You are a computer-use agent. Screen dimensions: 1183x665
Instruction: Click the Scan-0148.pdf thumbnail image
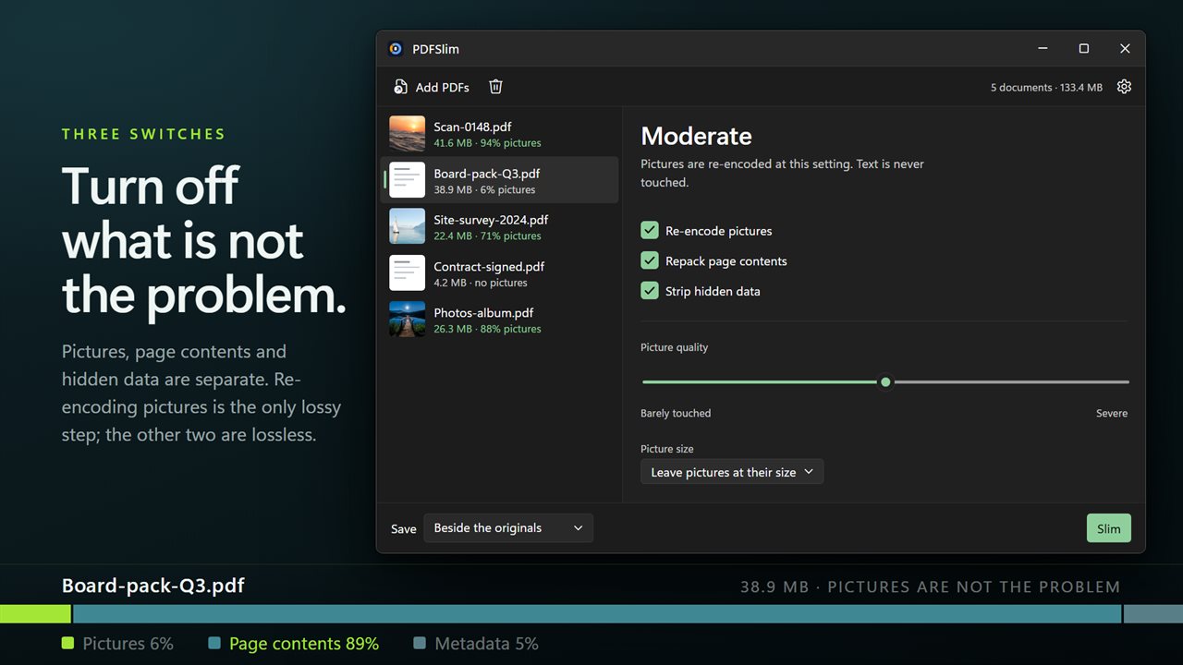click(408, 133)
